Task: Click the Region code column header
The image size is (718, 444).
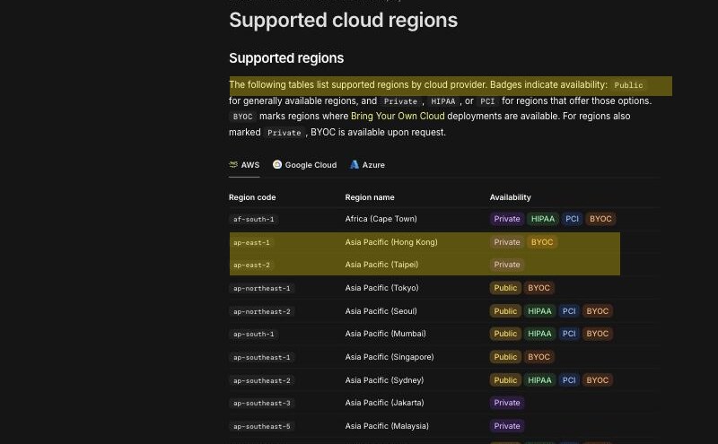Action: click(252, 197)
